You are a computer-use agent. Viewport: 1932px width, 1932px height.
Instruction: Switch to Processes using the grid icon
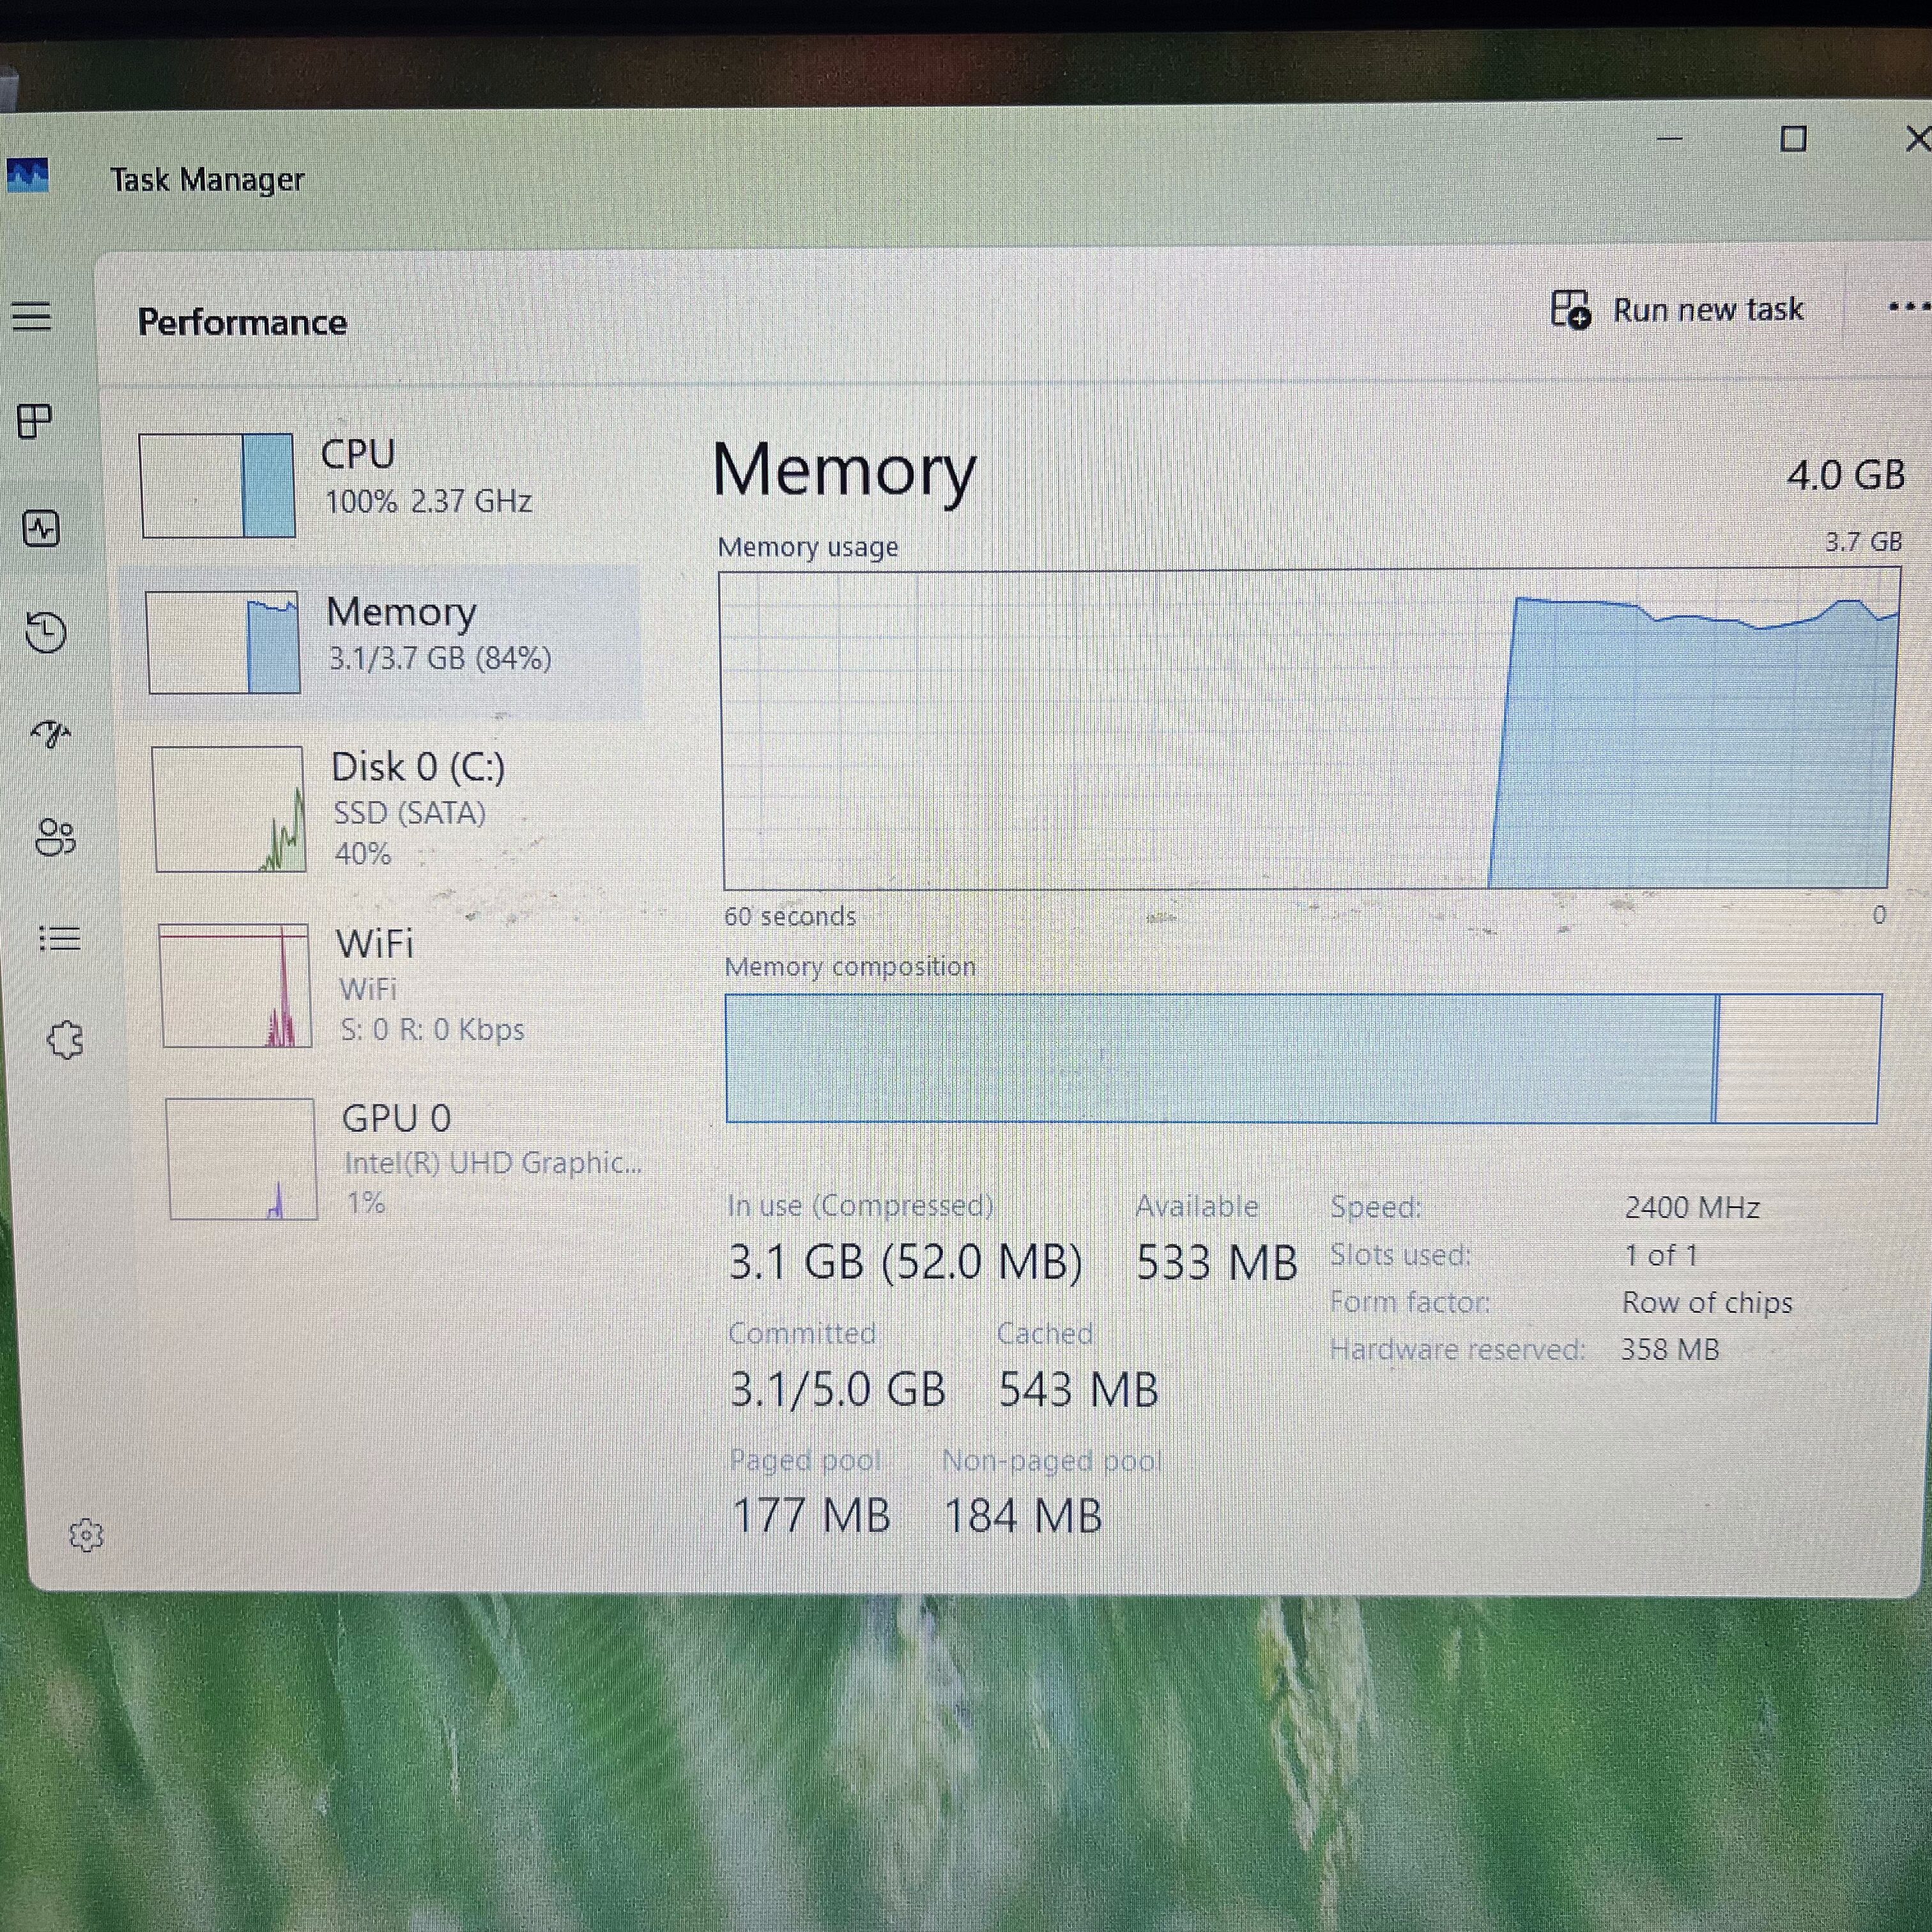pyautogui.click(x=33, y=422)
